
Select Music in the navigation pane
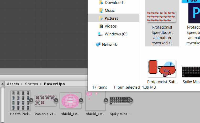pyautogui.click(x=109, y=10)
